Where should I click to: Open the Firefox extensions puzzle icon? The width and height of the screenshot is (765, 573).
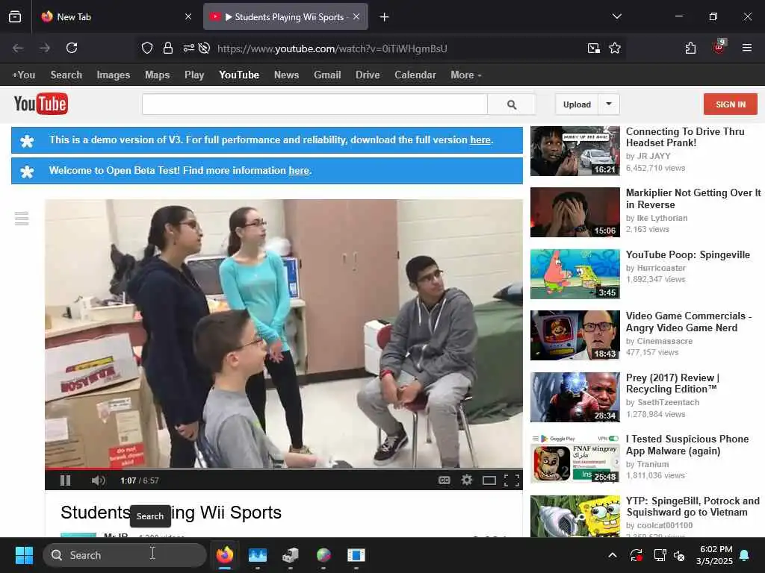[x=690, y=48]
